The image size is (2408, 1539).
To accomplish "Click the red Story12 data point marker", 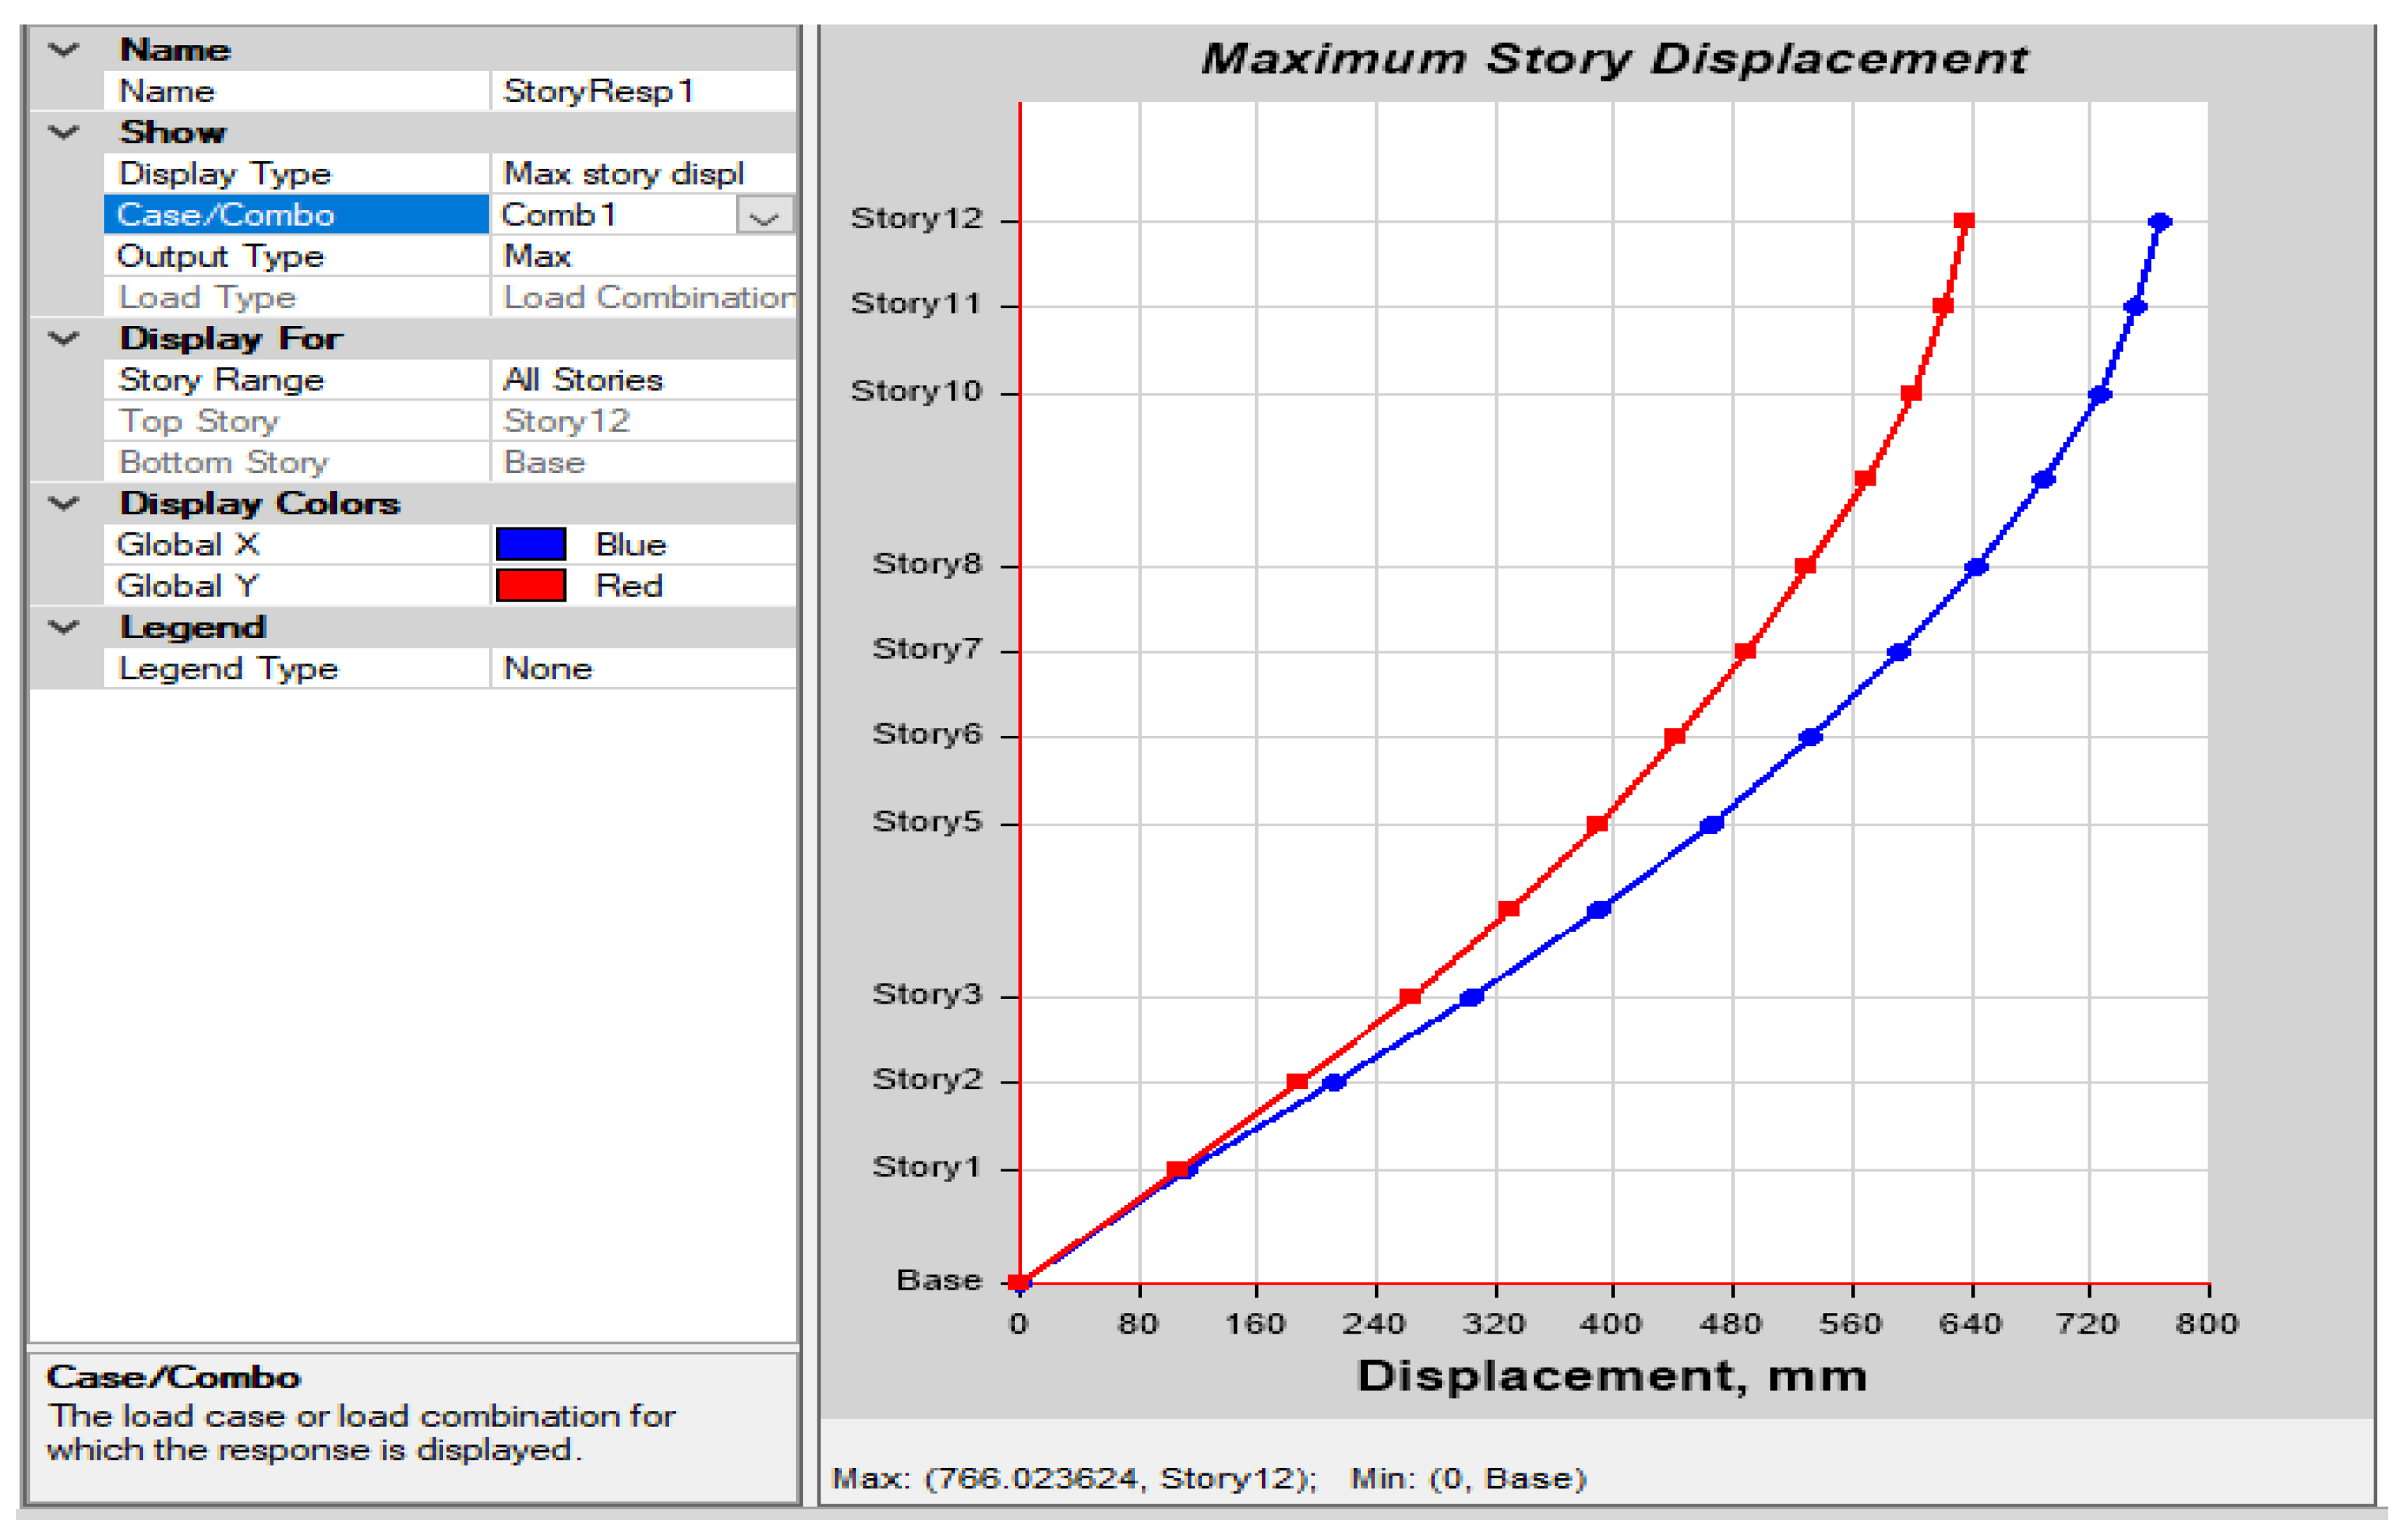I will pos(1964,221).
